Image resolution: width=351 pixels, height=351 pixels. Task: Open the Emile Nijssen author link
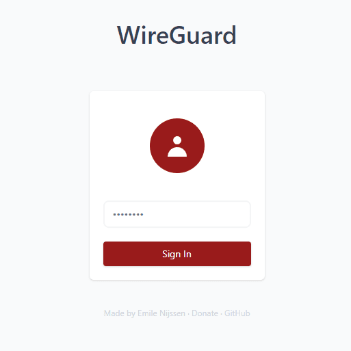click(161, 313)
